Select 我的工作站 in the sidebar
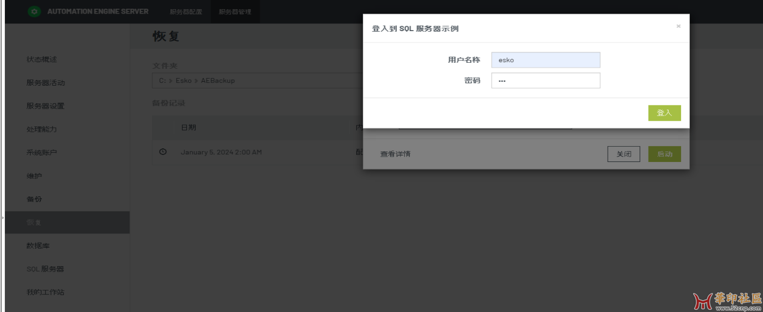 (45, 292)
